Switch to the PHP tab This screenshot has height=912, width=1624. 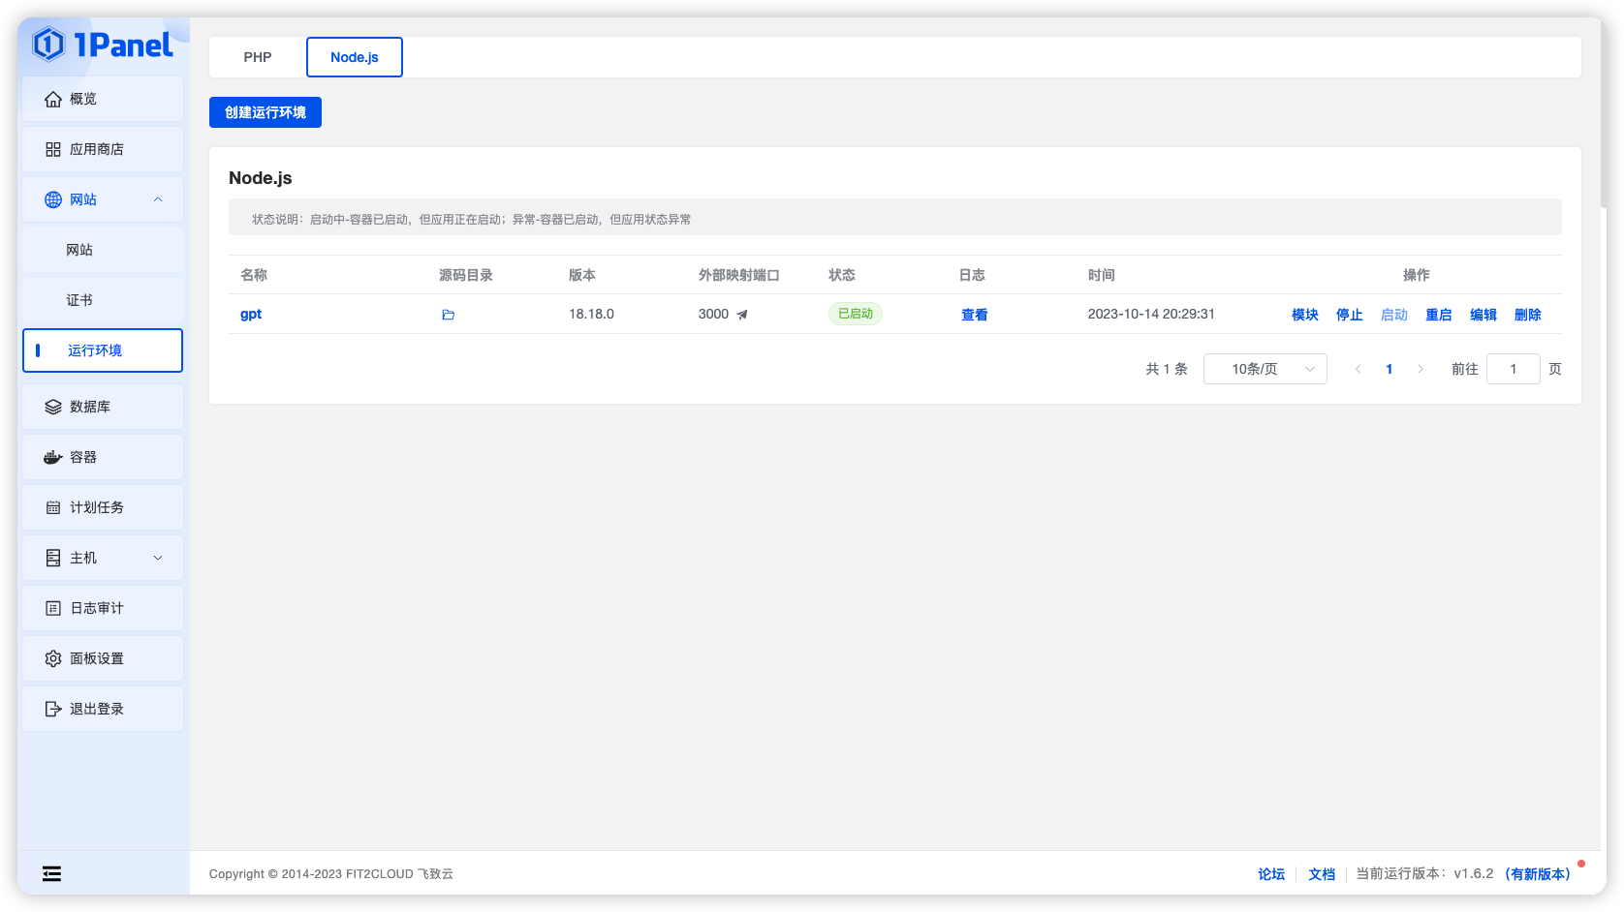coord(257,56)
